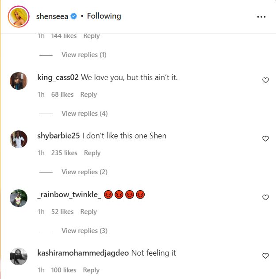Open shenseea's profile picture
276x279 pixels.
[x=19, y=17]
